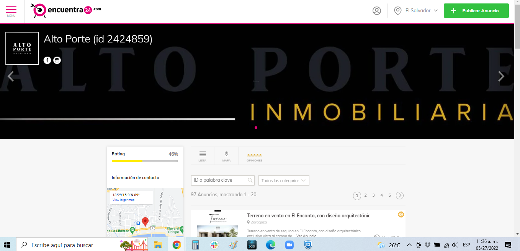This screenshot has height=251, width=520.
Task: Switch to the LISTA view tab
Action: [x=203, y=156]
